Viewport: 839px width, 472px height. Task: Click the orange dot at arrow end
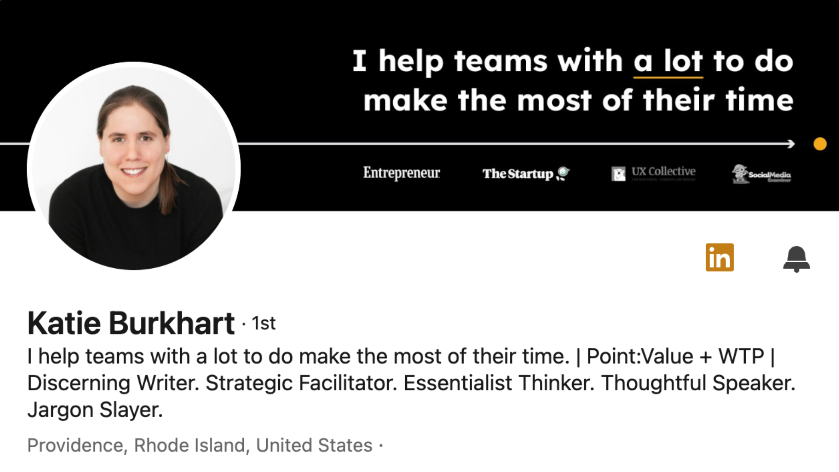[x=820, y=144]
